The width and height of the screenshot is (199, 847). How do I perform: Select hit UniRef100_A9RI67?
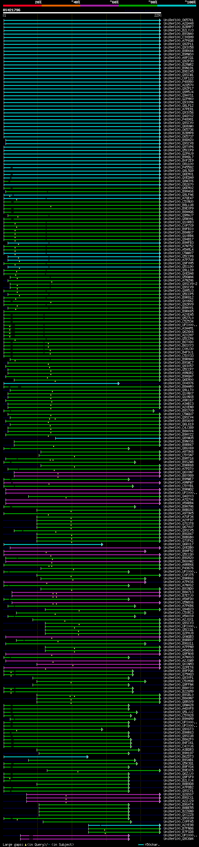click(x=179, y=400)
